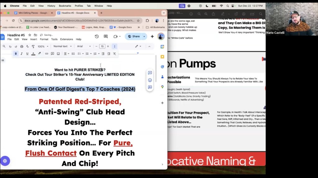
Task: Undo the last edit
Action: pyautogui.click(x=10, y=46)
